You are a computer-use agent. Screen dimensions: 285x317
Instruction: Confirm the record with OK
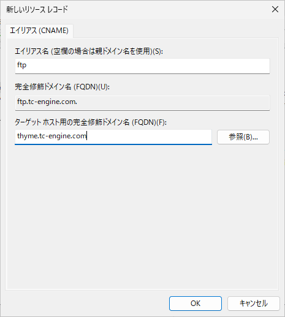click(x=196, y=304)
